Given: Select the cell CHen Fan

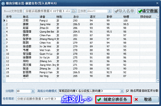Looking at the screenshot, I should pyautogui.click(x=47, y=35).
